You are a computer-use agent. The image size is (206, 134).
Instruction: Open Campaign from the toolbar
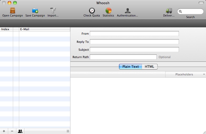tap(12, 11)
